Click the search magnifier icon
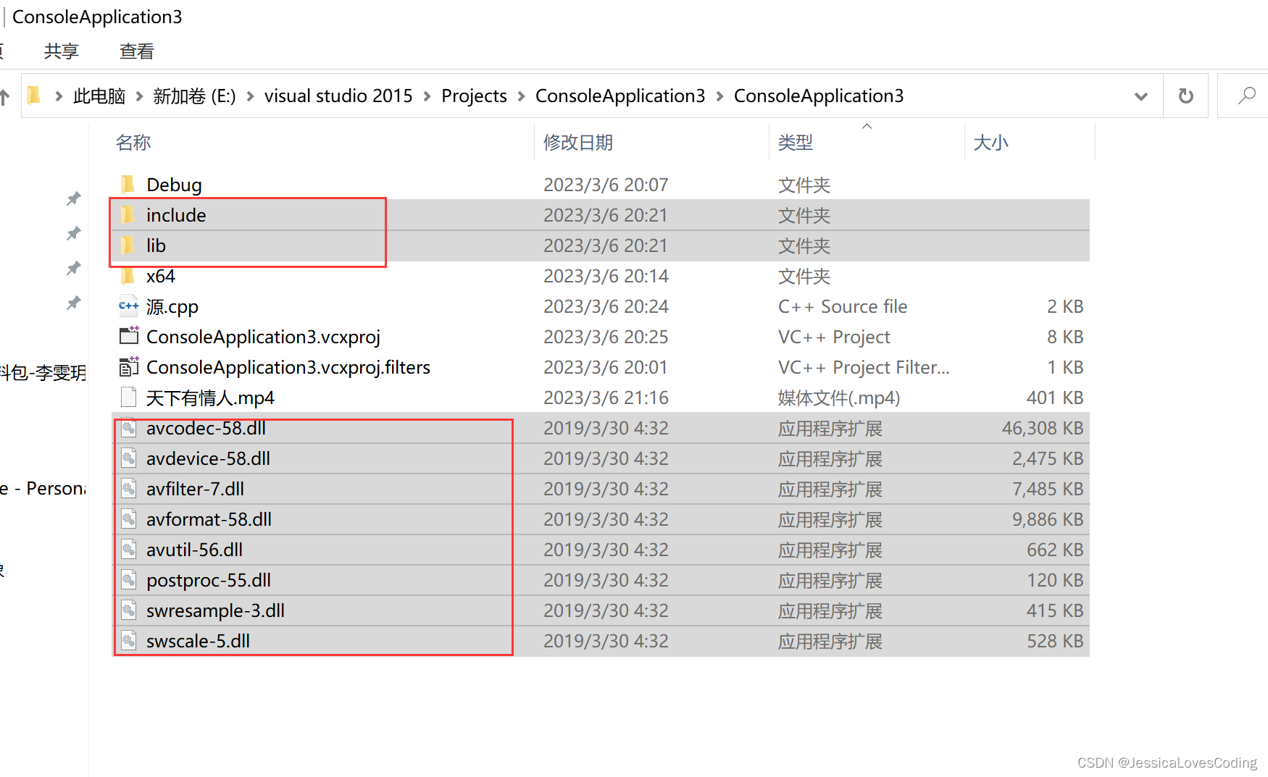Viewport: 1268px width, 777px height. click(1246, 96)
